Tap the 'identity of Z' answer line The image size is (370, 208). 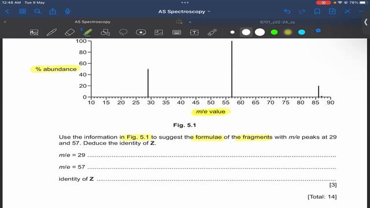click(216, 180)
